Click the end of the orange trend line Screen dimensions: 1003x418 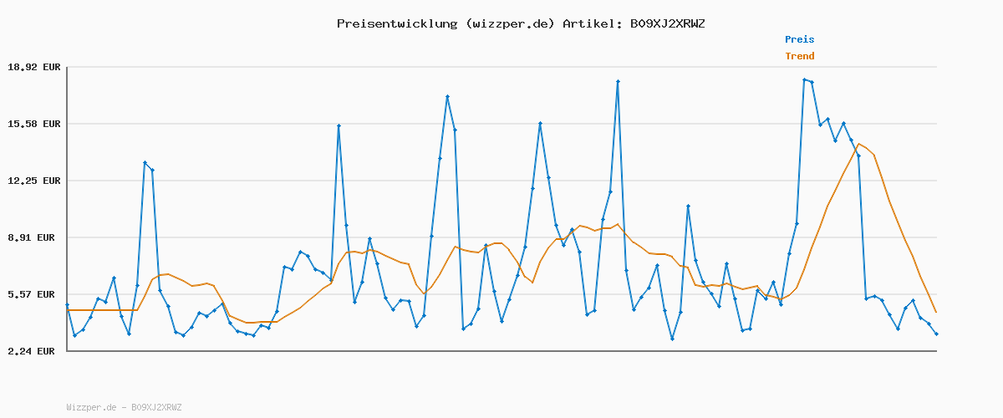[x=936, y=313]
